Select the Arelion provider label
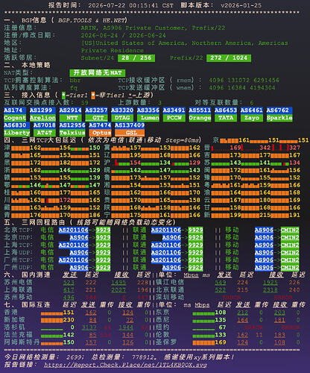This screenshot has width=310, height=373. click(x=42, y=118)
